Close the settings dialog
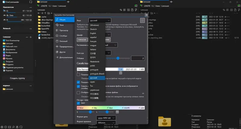 tap(146, 15)
